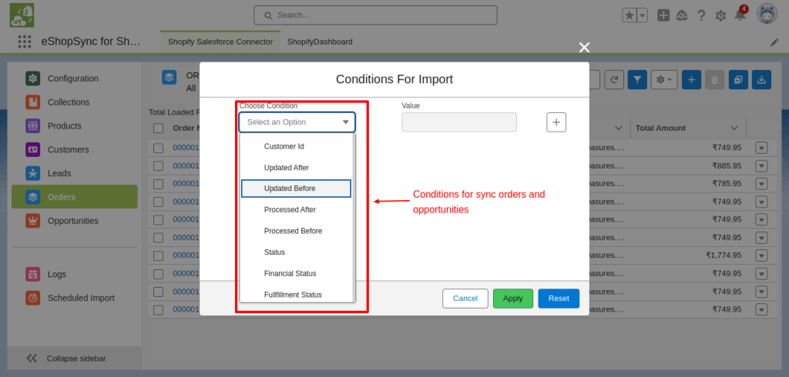The height and width of the screenshot is (377, 789).
Task: Open the setup gear icon
Action: pyautogui.click(x=720, y=16)
